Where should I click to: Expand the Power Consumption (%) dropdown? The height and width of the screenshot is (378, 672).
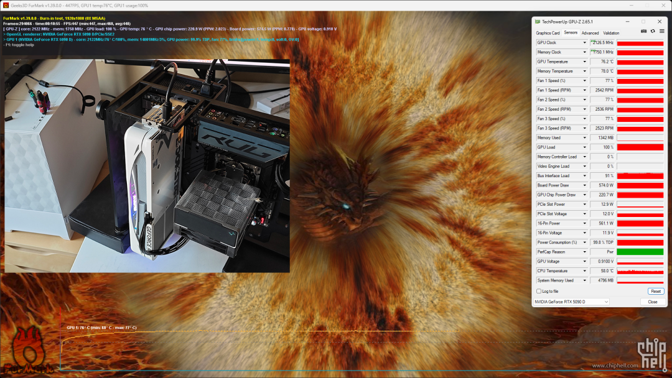click(584, 242)
